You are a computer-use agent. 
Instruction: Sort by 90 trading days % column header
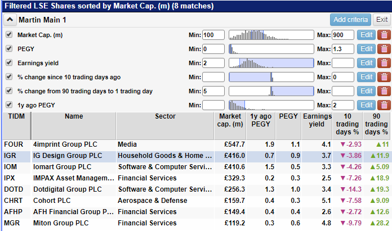pyautogui.click(x=376, y=126)
